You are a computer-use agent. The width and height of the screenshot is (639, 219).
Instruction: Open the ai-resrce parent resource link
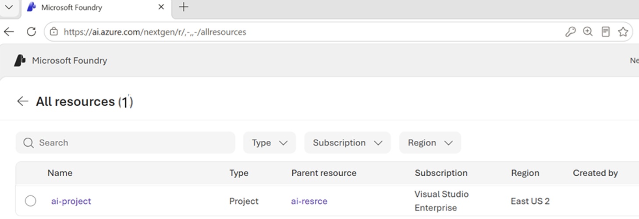coord(309,201)
